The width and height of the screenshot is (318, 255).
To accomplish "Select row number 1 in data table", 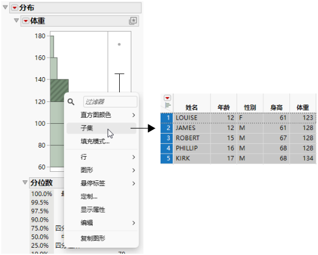I will point(167,118).
